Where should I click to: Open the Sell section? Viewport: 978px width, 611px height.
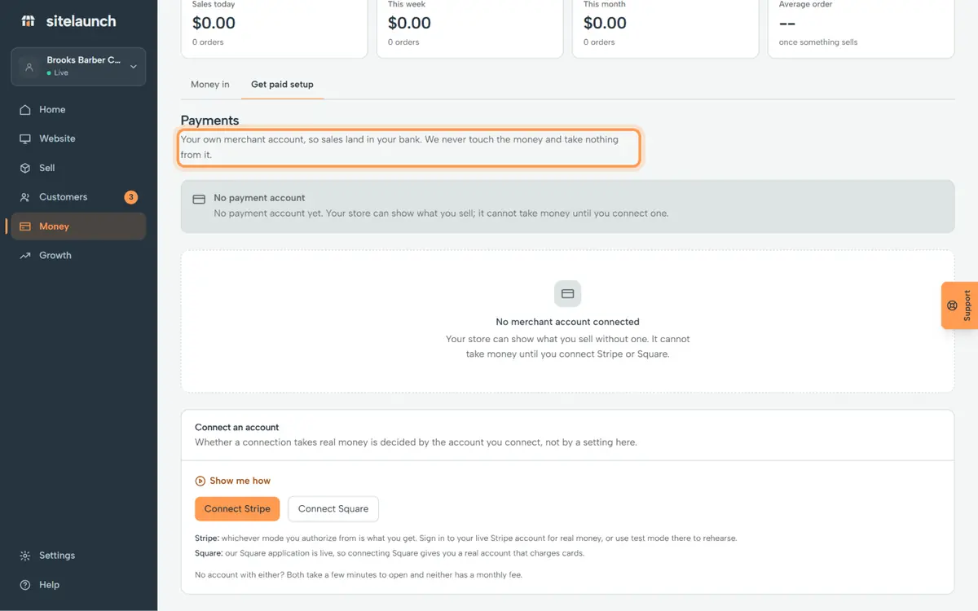pos(78,168)
